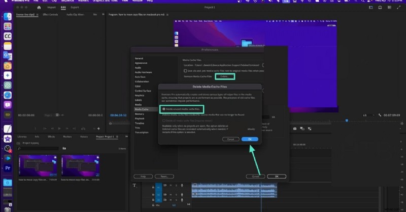The width and height of the screenshot is (406, 212).
Task: Open Notes app in the Dock
Action: point(8,46)
